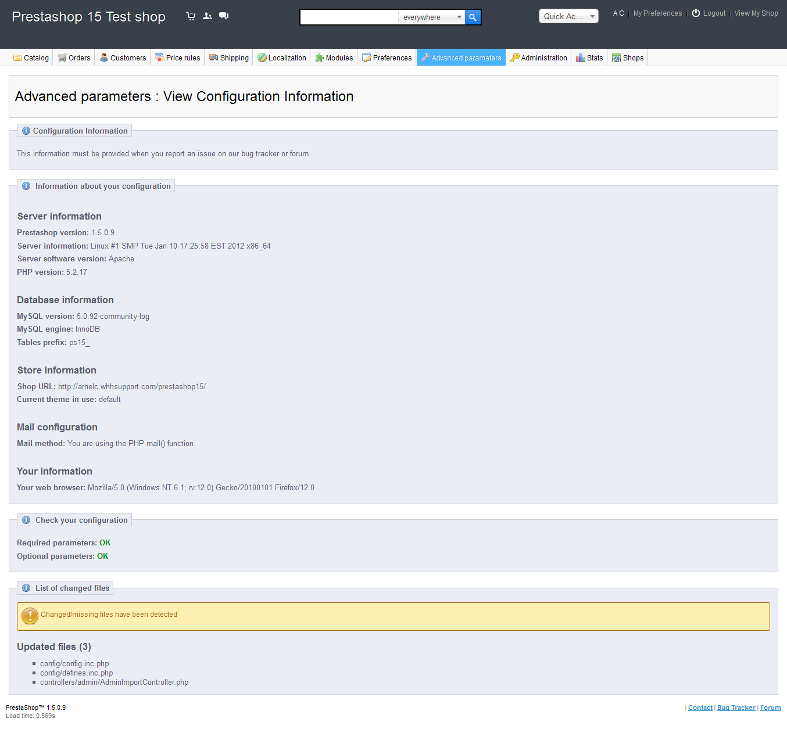Open the Preferences menu tab
The width and height of the screenshot is (787, 740).
click(387, 58)
